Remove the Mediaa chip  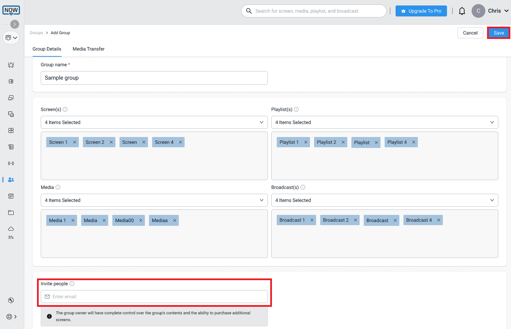click(175, 220)
